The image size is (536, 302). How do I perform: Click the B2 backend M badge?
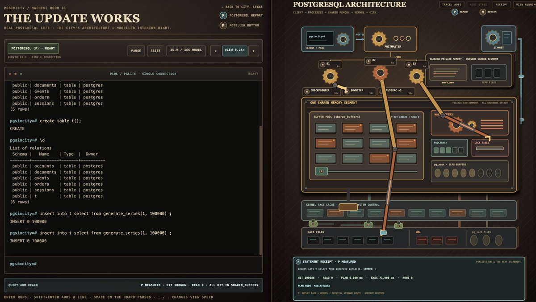(x=368, y=61)
